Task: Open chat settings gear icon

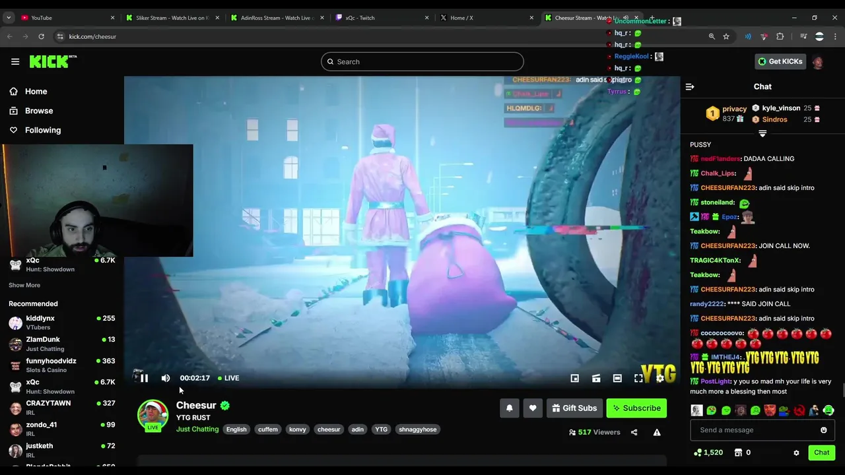Action: click(796, 453)
